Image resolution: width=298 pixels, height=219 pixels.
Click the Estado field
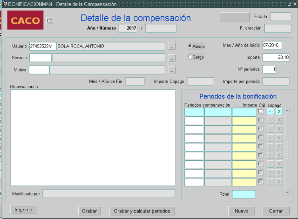280,17
